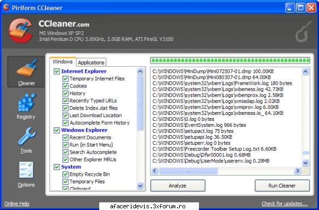Toggle Search Autocomplete checkbox

point(65,152)
